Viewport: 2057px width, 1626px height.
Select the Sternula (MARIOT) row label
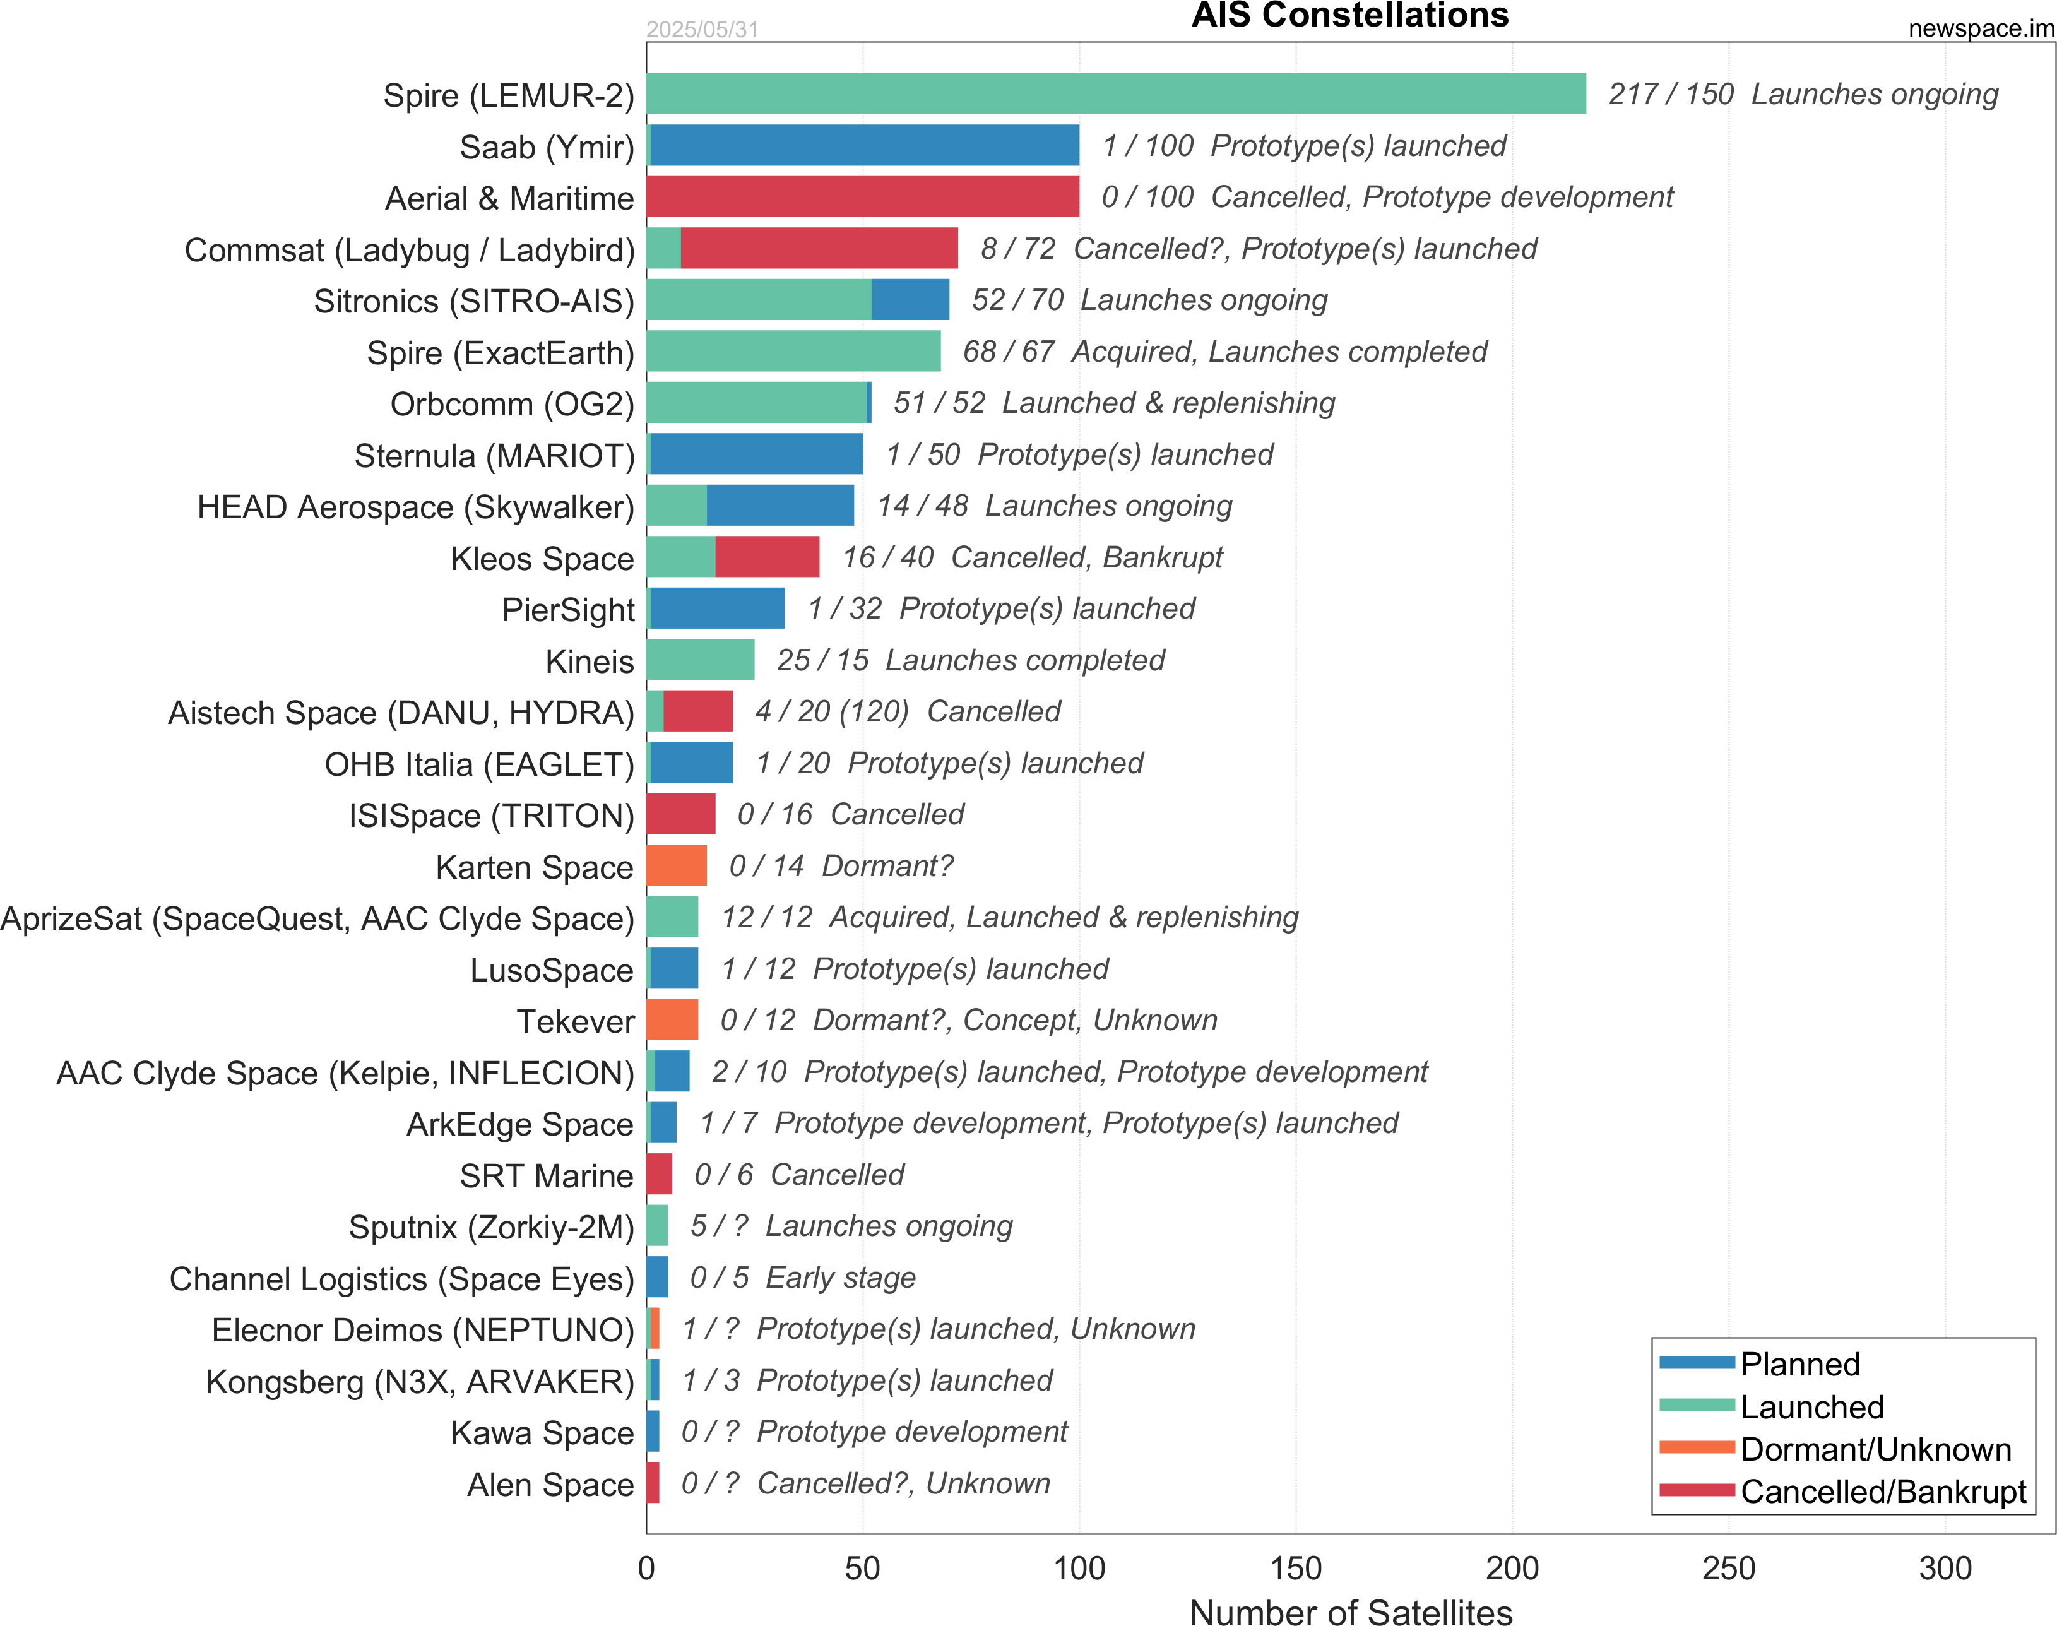click(494, 455)
